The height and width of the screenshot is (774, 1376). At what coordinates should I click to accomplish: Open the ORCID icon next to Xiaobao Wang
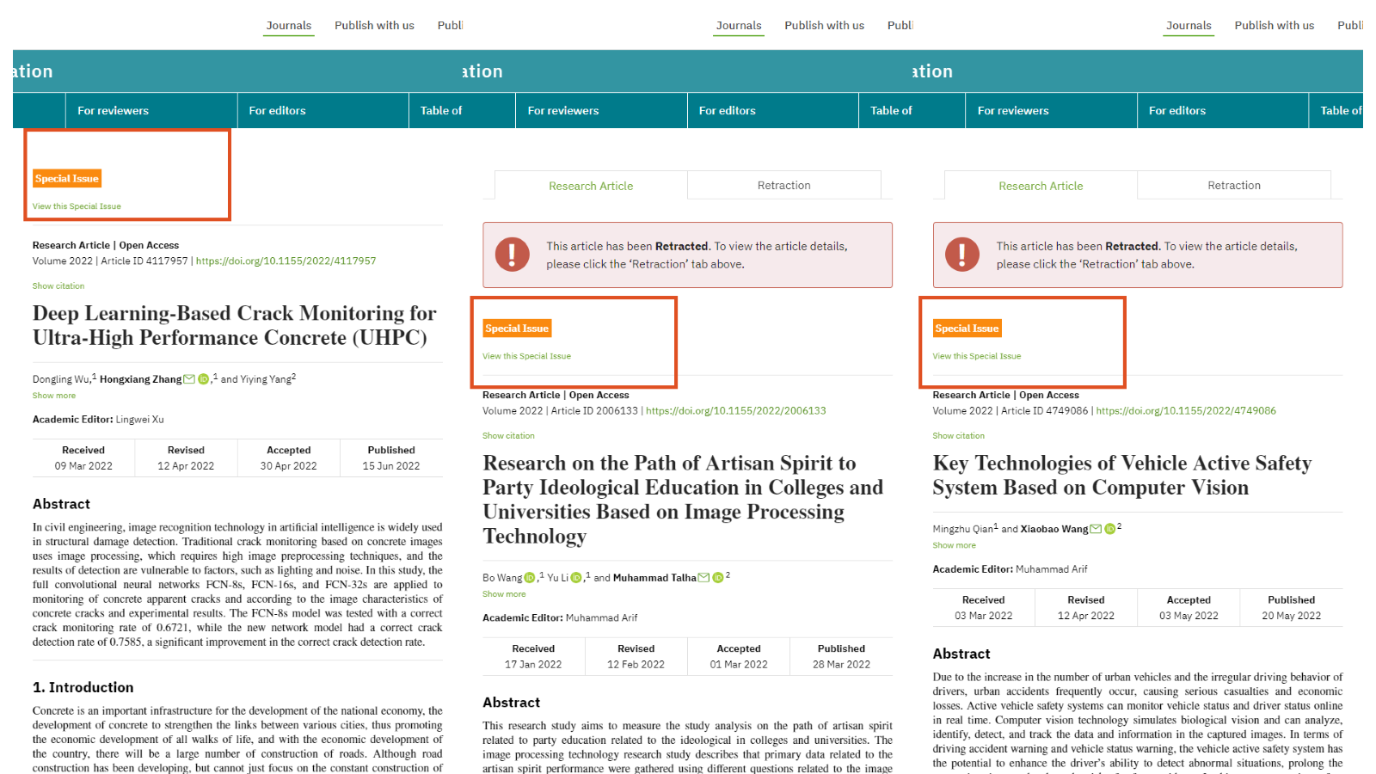[x=1109, y=529]
